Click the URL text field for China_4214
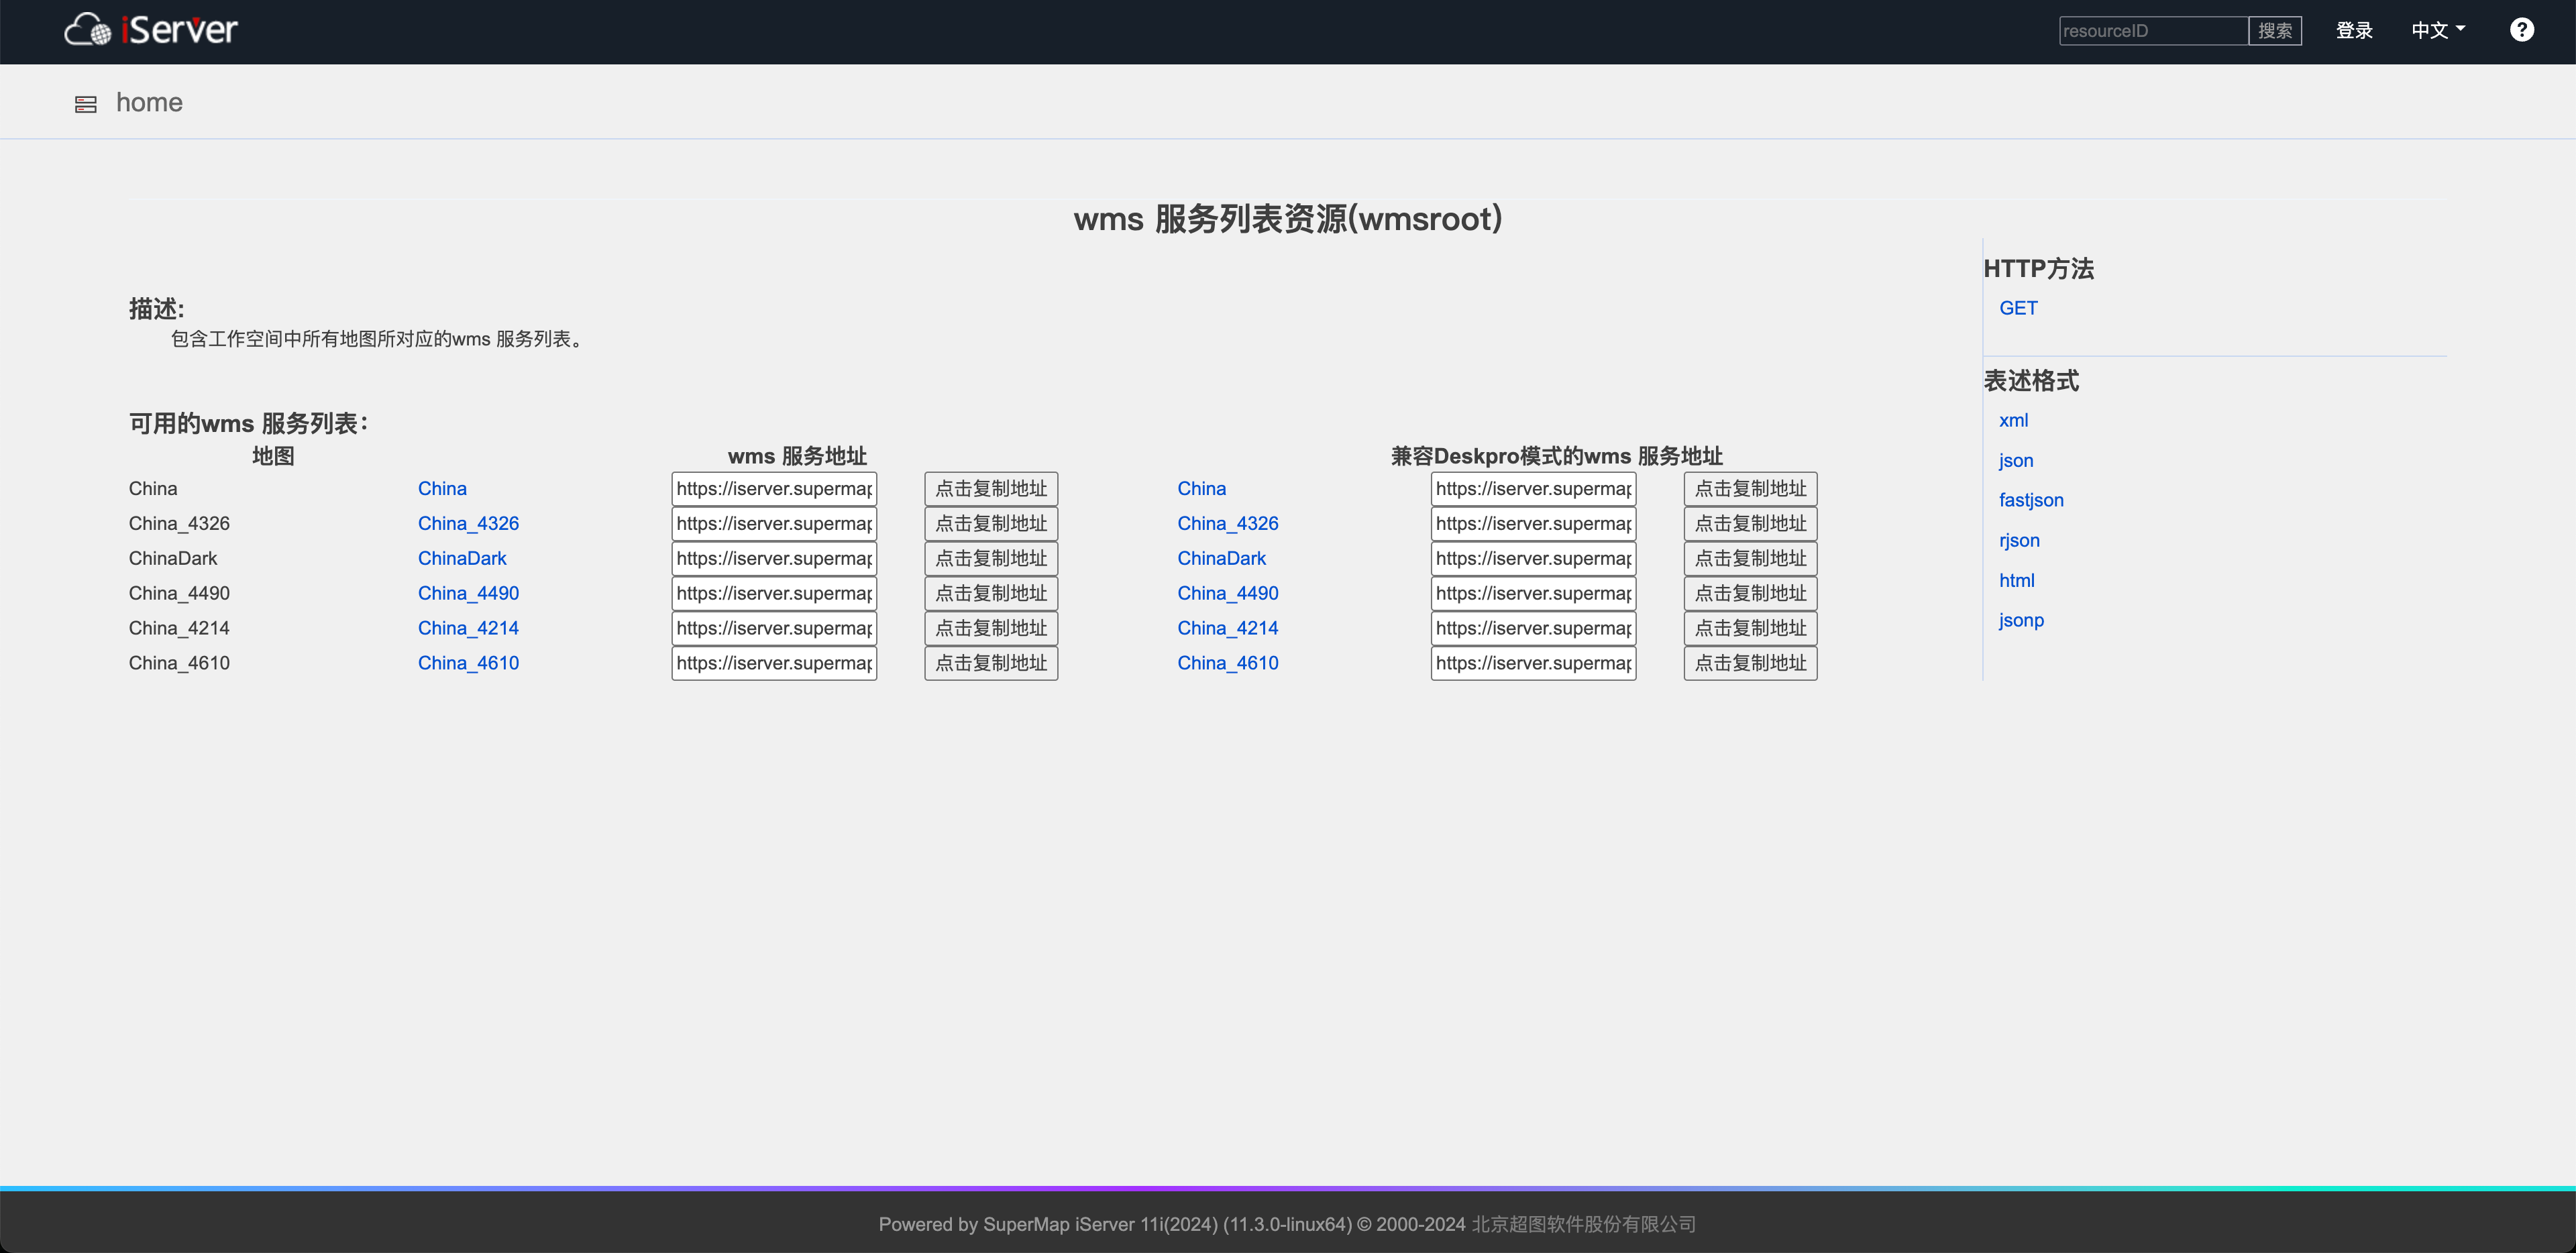2576x1253 pixels. [773, 628]
